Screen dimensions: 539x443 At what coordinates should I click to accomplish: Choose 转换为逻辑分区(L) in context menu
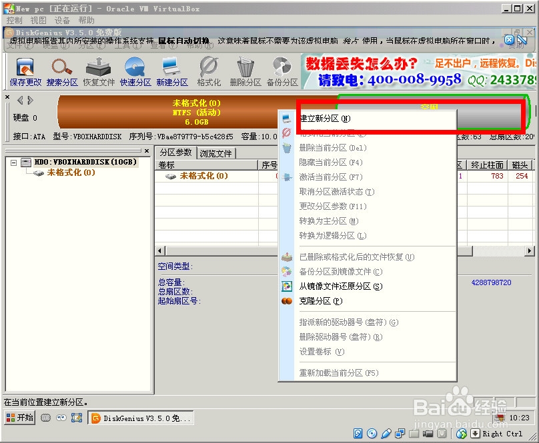368,236
